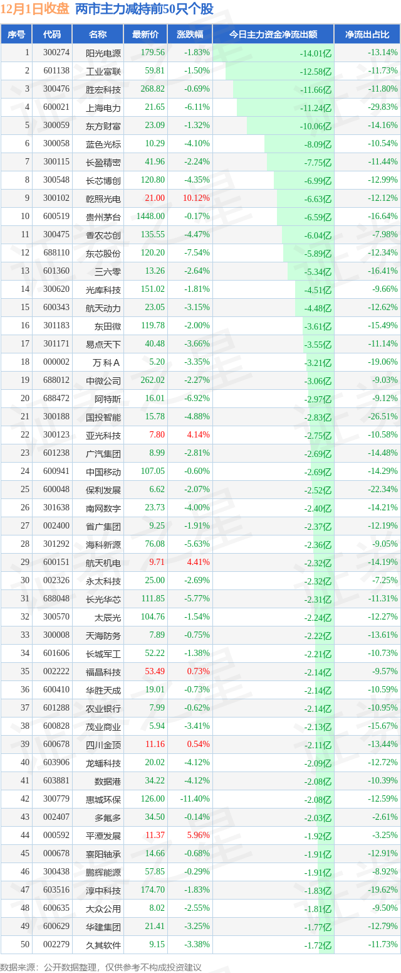The image size is (401, 973).
Task: Click stock code 600828
Action: point(56,726)
